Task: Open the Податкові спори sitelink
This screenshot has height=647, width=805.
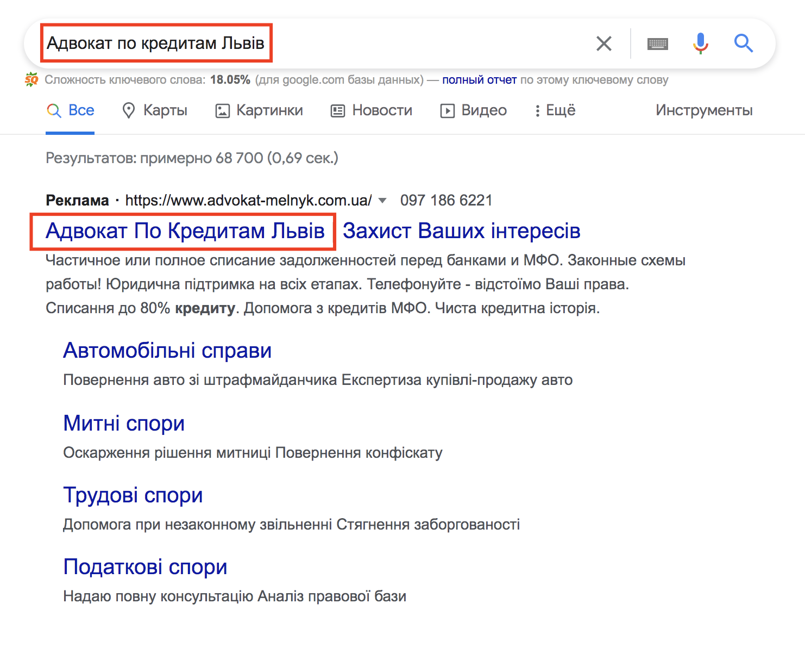Action: pyautogui.click(x=145, y=567)
